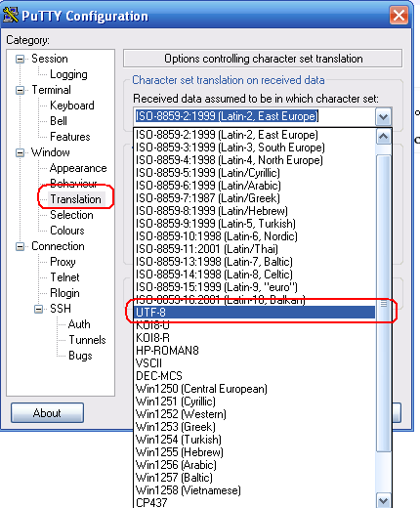Collapse the Session tree node
The height and width of the screenshot is (508, 420).
21,59
